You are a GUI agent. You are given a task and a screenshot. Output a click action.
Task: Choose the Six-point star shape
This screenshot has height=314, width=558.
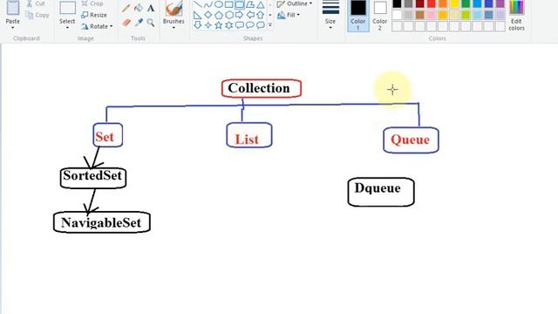[x=229, y=25]
